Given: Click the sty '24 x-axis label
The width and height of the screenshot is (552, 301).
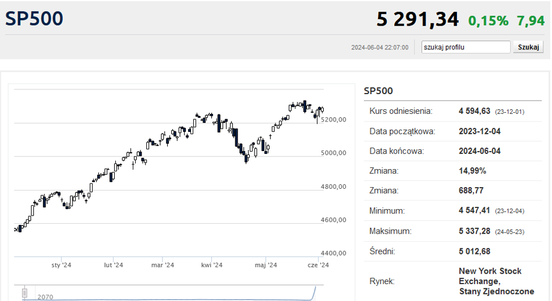Looking at the screenshot, I should 61,265.
